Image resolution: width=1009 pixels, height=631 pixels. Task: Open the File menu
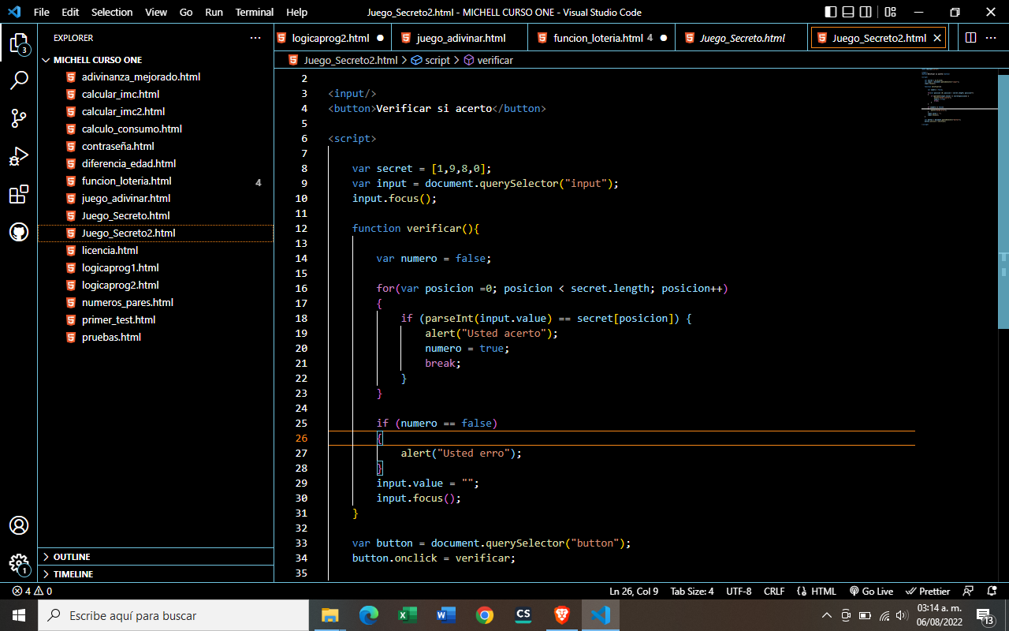pos(42,12)
